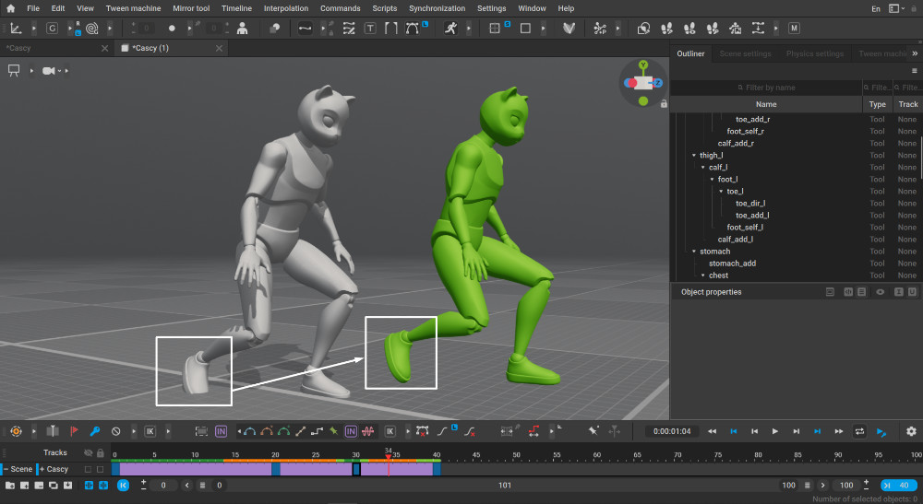
Task: Click the brackets toolbar icon
Action: (390, 29)
